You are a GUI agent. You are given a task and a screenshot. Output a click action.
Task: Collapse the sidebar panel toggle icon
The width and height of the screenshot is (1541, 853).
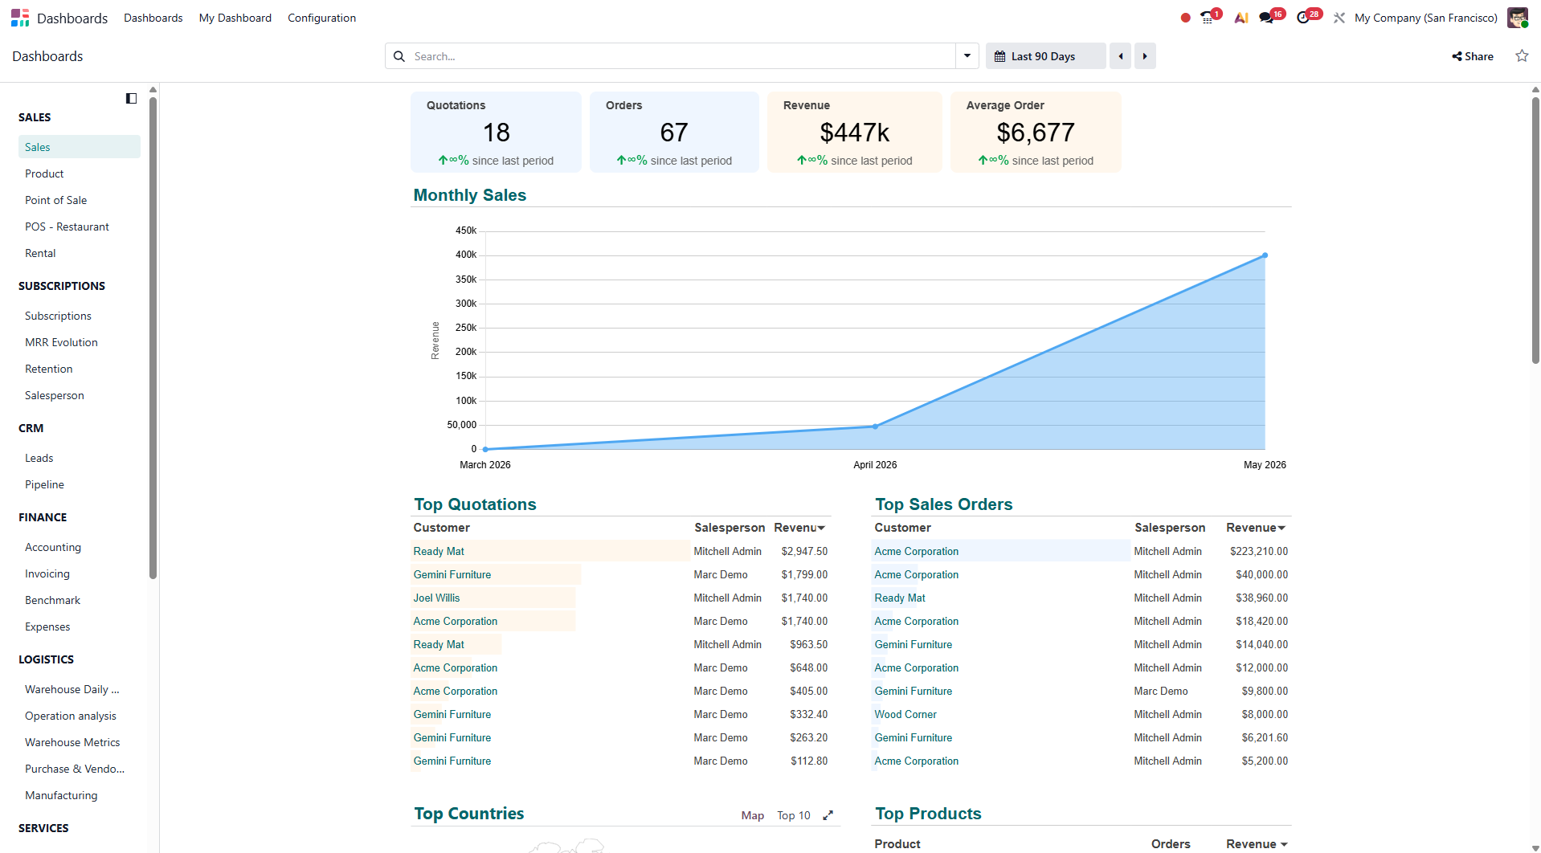coord(131,99)
